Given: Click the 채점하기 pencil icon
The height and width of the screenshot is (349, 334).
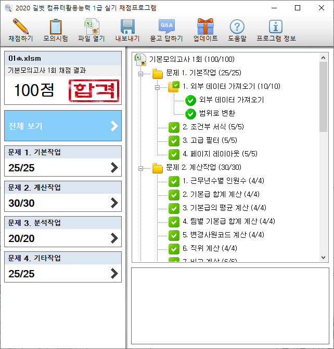Looking at the screenshot, I should tap(20, 26).
